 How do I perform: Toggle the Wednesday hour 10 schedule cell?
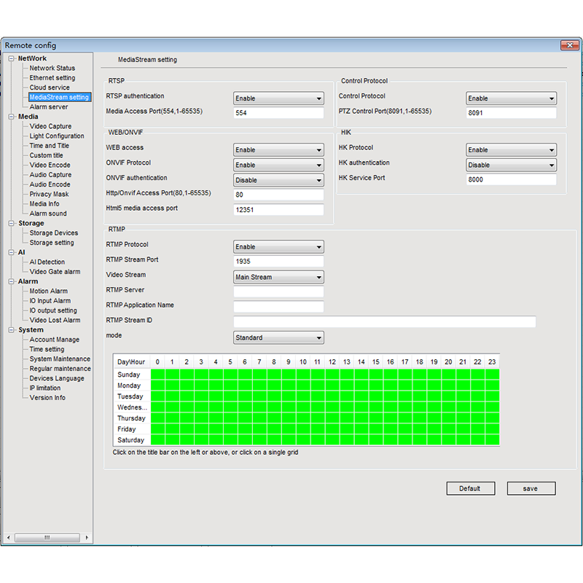coord(303,407)
